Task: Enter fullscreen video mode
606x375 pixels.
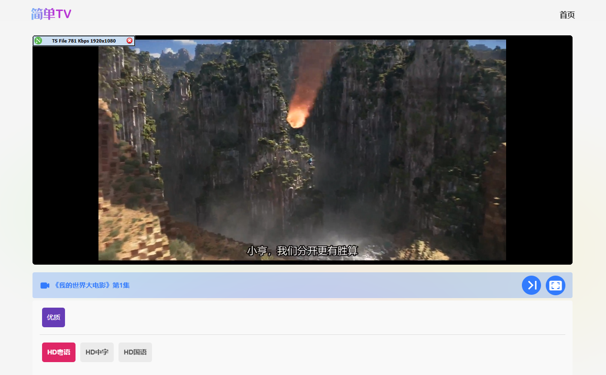Action: (555, 285)
